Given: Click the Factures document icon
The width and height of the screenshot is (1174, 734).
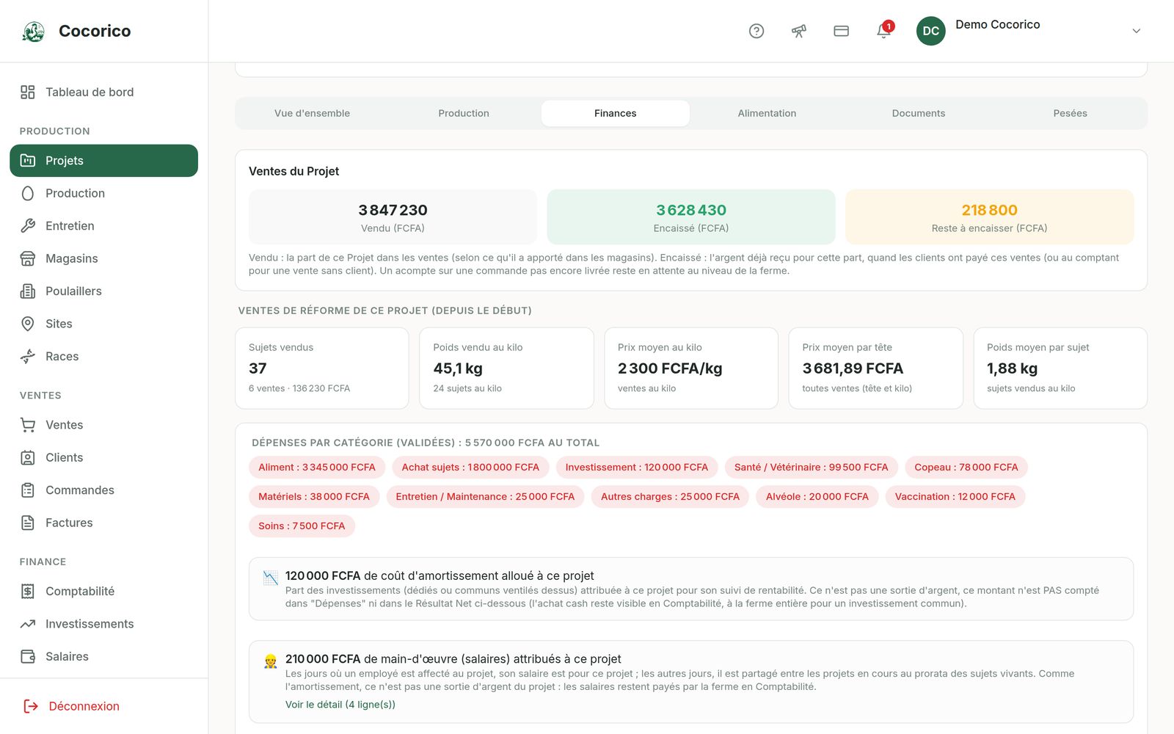Looking at the screenshot, I should 28,523.
